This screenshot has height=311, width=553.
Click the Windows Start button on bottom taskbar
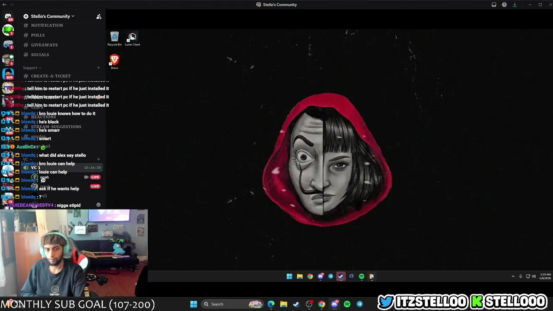pyautogui.click(x=194, y=304)
